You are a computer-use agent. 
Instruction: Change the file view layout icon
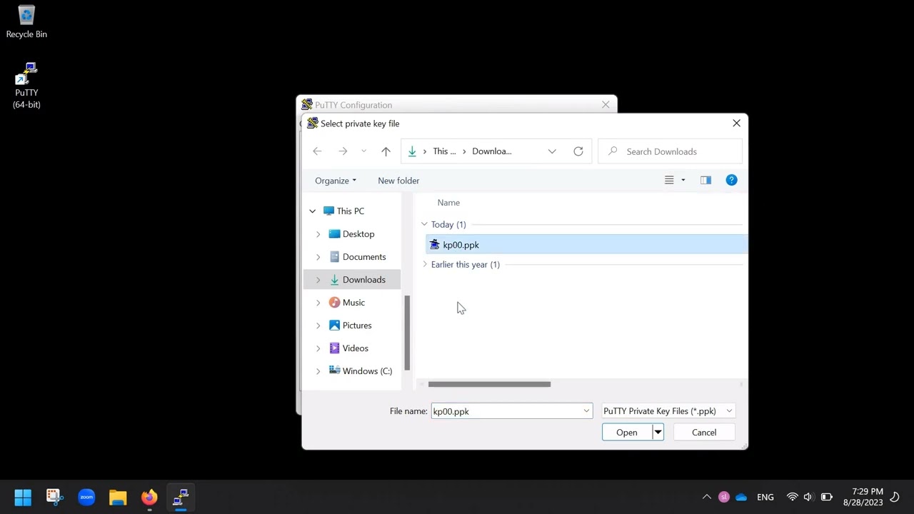point(669,181)
